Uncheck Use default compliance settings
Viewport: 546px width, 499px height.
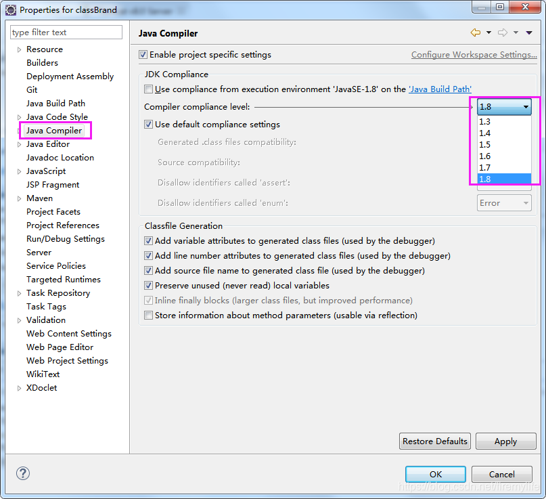(x=148, y=125)
